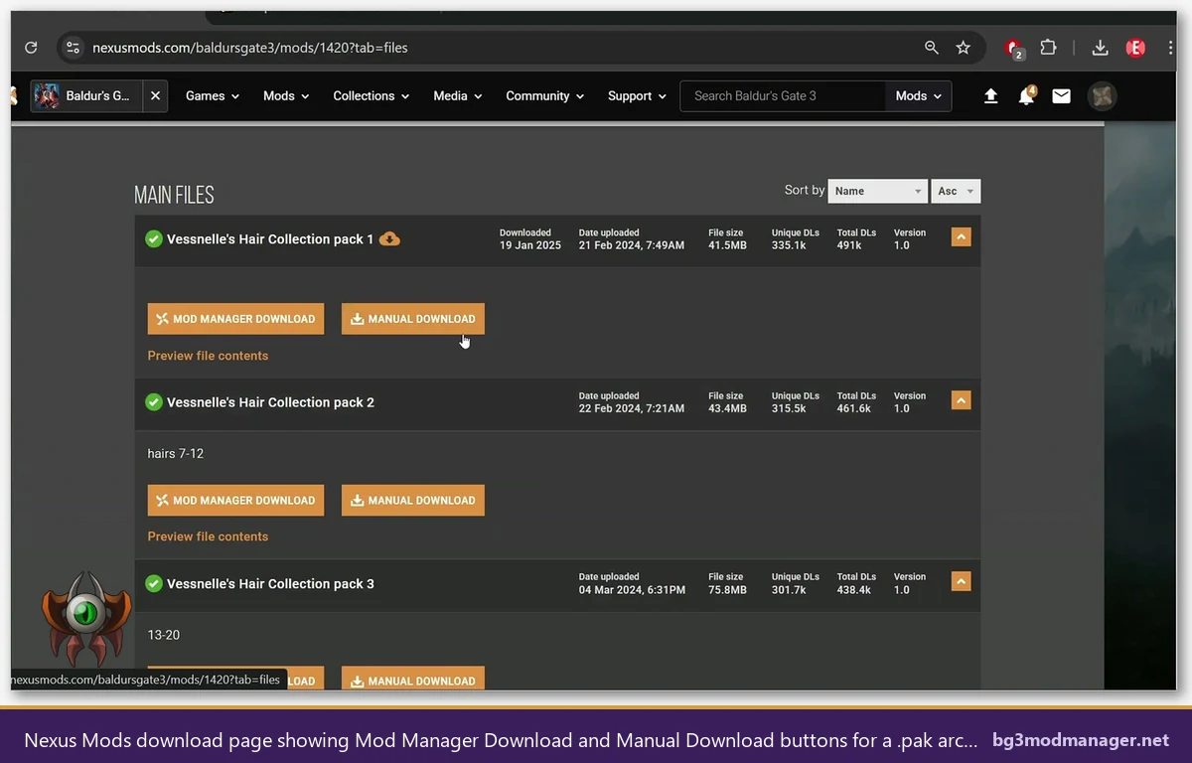The width and height of the screenshot is (1192, 763).
Task: Select Vessnelle's Hair Collection pack 2 title
Action: tap(270, 402)
